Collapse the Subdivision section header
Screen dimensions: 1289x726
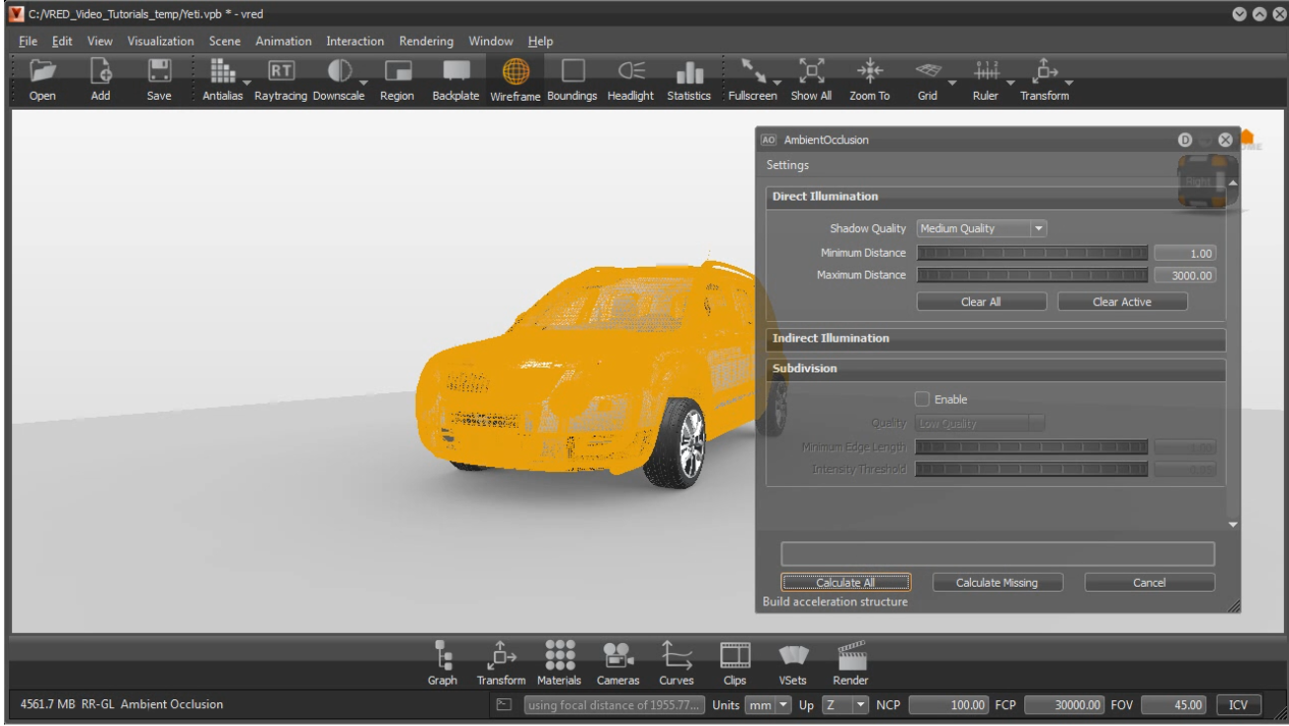(996, 368)
